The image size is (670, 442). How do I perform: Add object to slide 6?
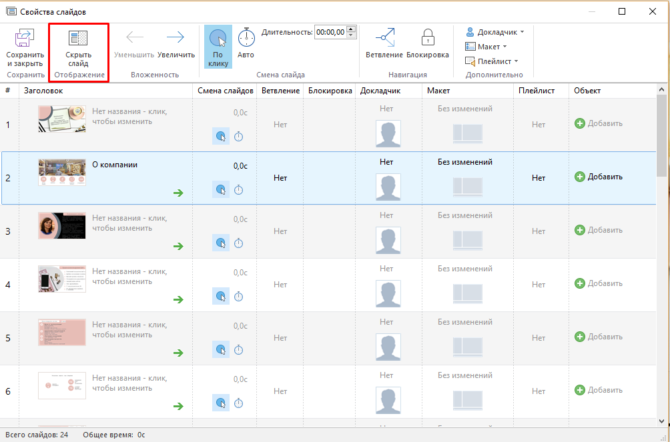pos(599,390)
